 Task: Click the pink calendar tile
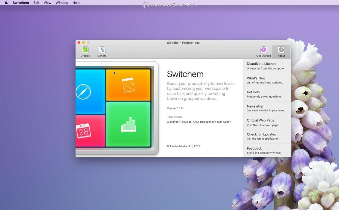tap(90, 131)
